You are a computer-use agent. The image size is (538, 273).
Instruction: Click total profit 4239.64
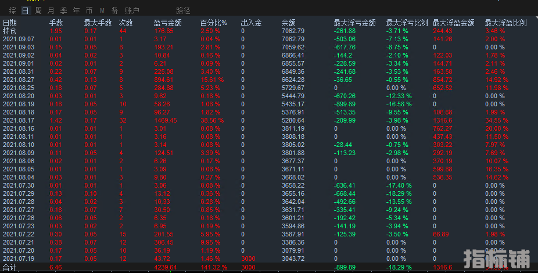[166, 268]
